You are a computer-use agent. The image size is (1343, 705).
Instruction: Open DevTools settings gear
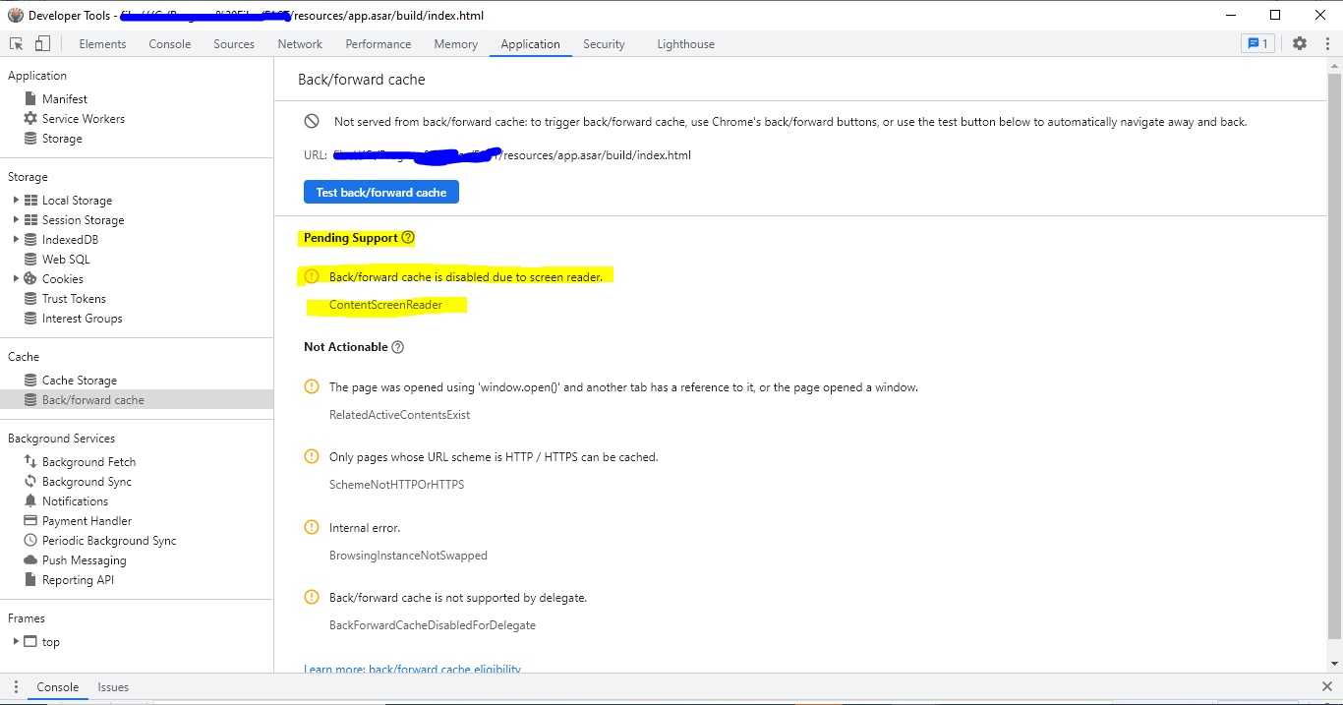(1300, 43)
